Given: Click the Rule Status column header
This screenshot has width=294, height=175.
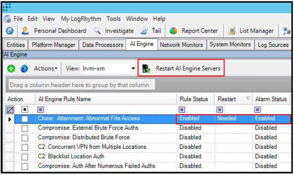Looking at the screenshot, I should tap(196, 99).
